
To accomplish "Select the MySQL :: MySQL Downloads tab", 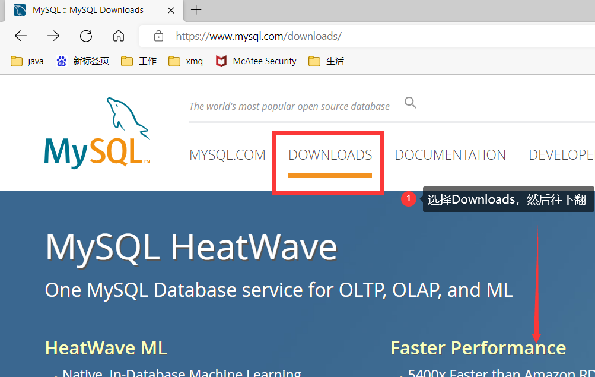I will point(94,10).
